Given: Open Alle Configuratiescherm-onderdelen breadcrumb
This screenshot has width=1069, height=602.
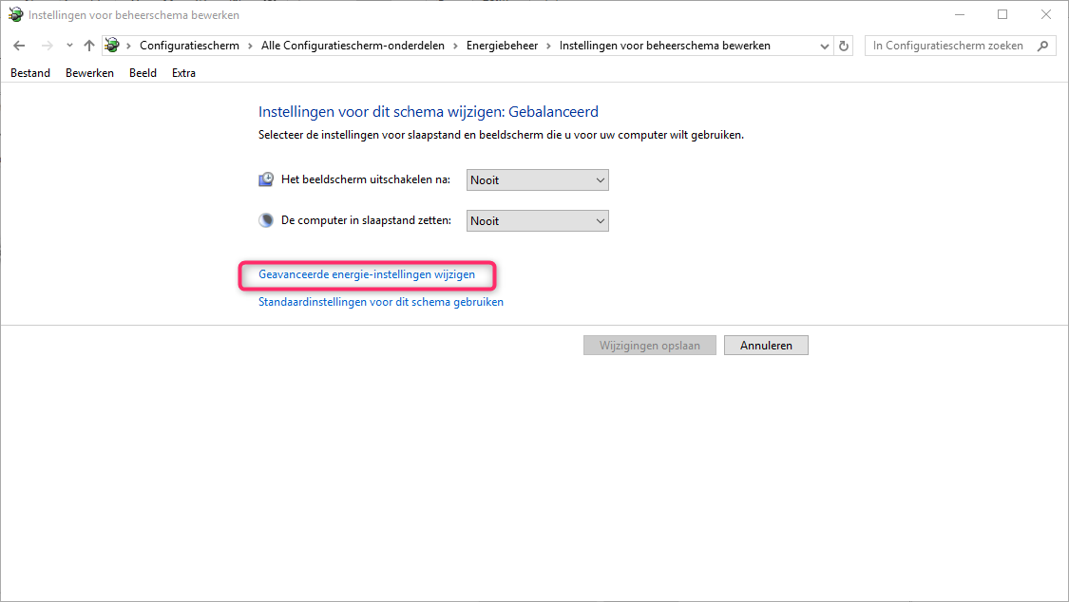Looking at the screenshot, I should click(x=353, y=46).
